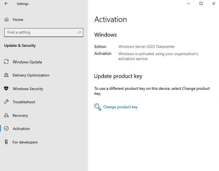Select the Recovery icon in the sidebar

[6, 116]
